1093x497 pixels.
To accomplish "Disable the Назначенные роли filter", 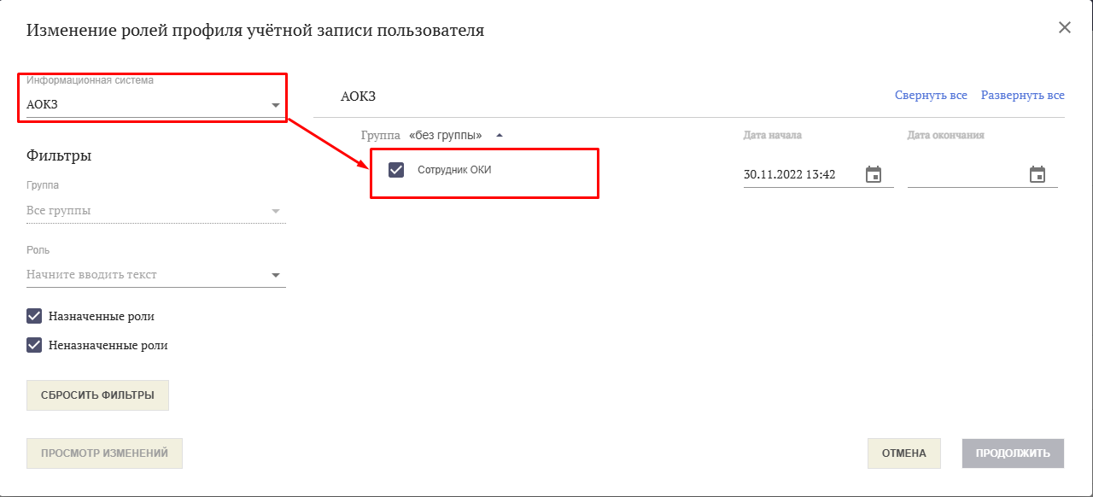I will point(34,315).
